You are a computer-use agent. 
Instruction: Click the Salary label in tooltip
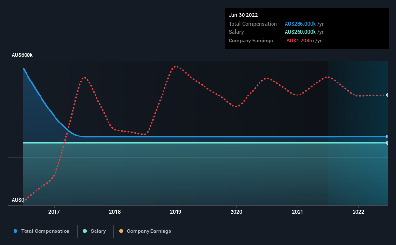tap(236, 32)
